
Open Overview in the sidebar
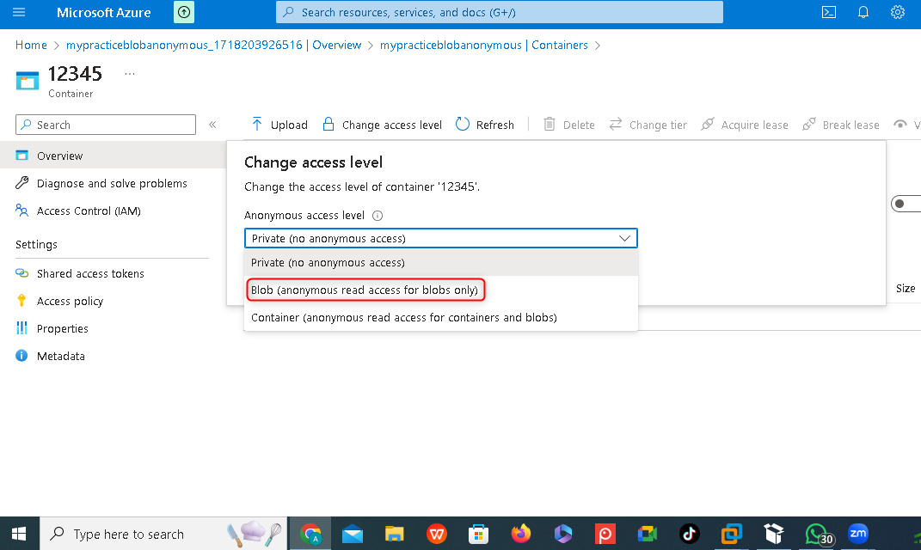113,156
